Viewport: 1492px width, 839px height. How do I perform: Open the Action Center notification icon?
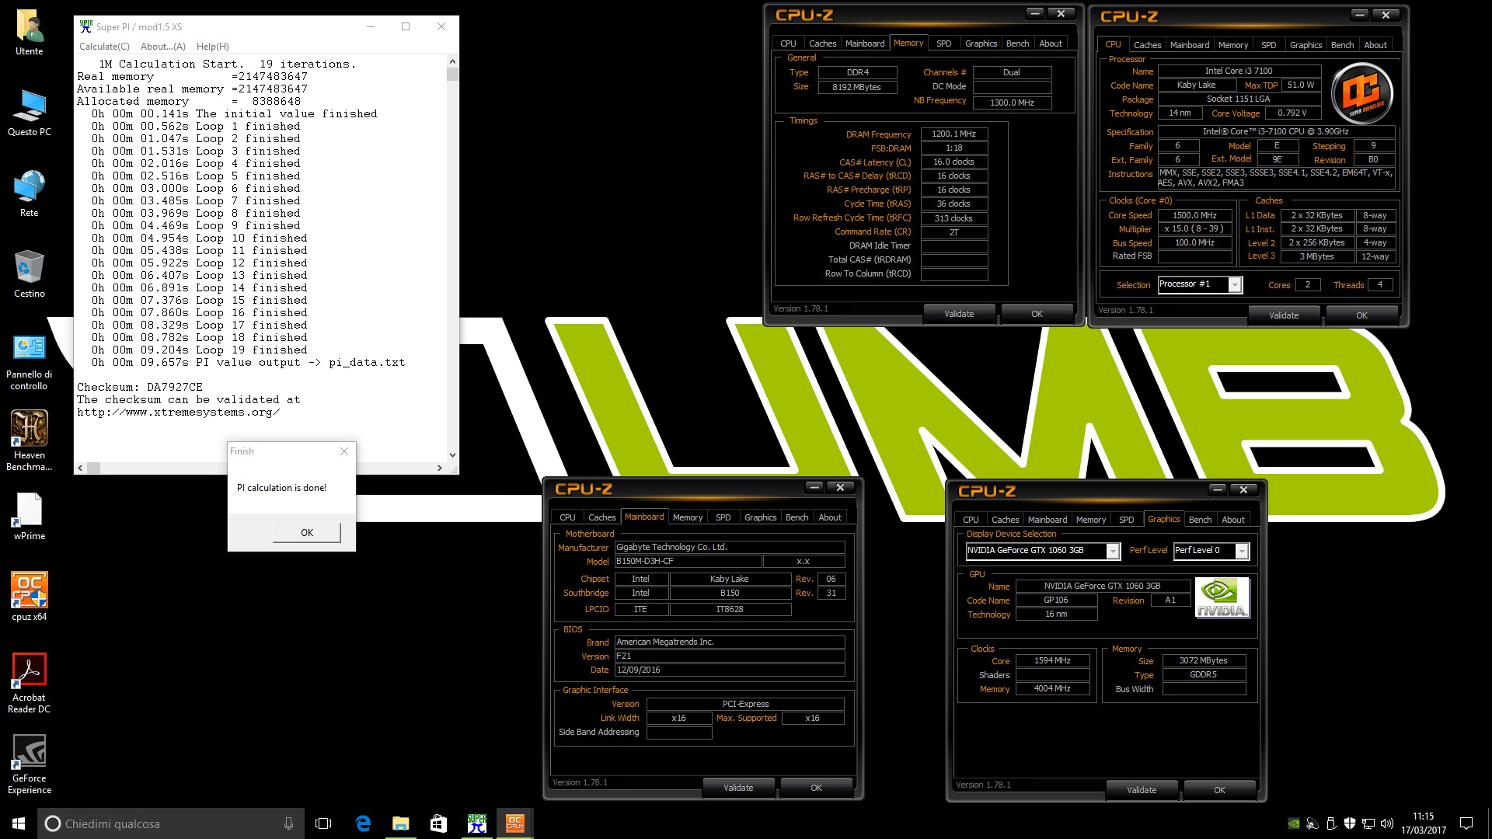(x=1466, y=823)
